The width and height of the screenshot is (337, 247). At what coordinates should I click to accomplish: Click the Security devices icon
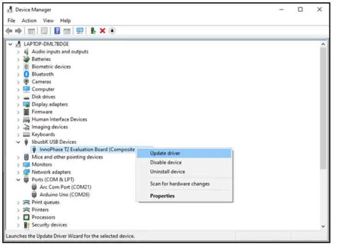pos(26,225)
